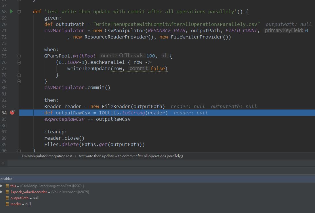Viewport: 315px width, 213px height.
Task: Click 'outputPath: null' inline value on line 70
Action: pos(289,24)
